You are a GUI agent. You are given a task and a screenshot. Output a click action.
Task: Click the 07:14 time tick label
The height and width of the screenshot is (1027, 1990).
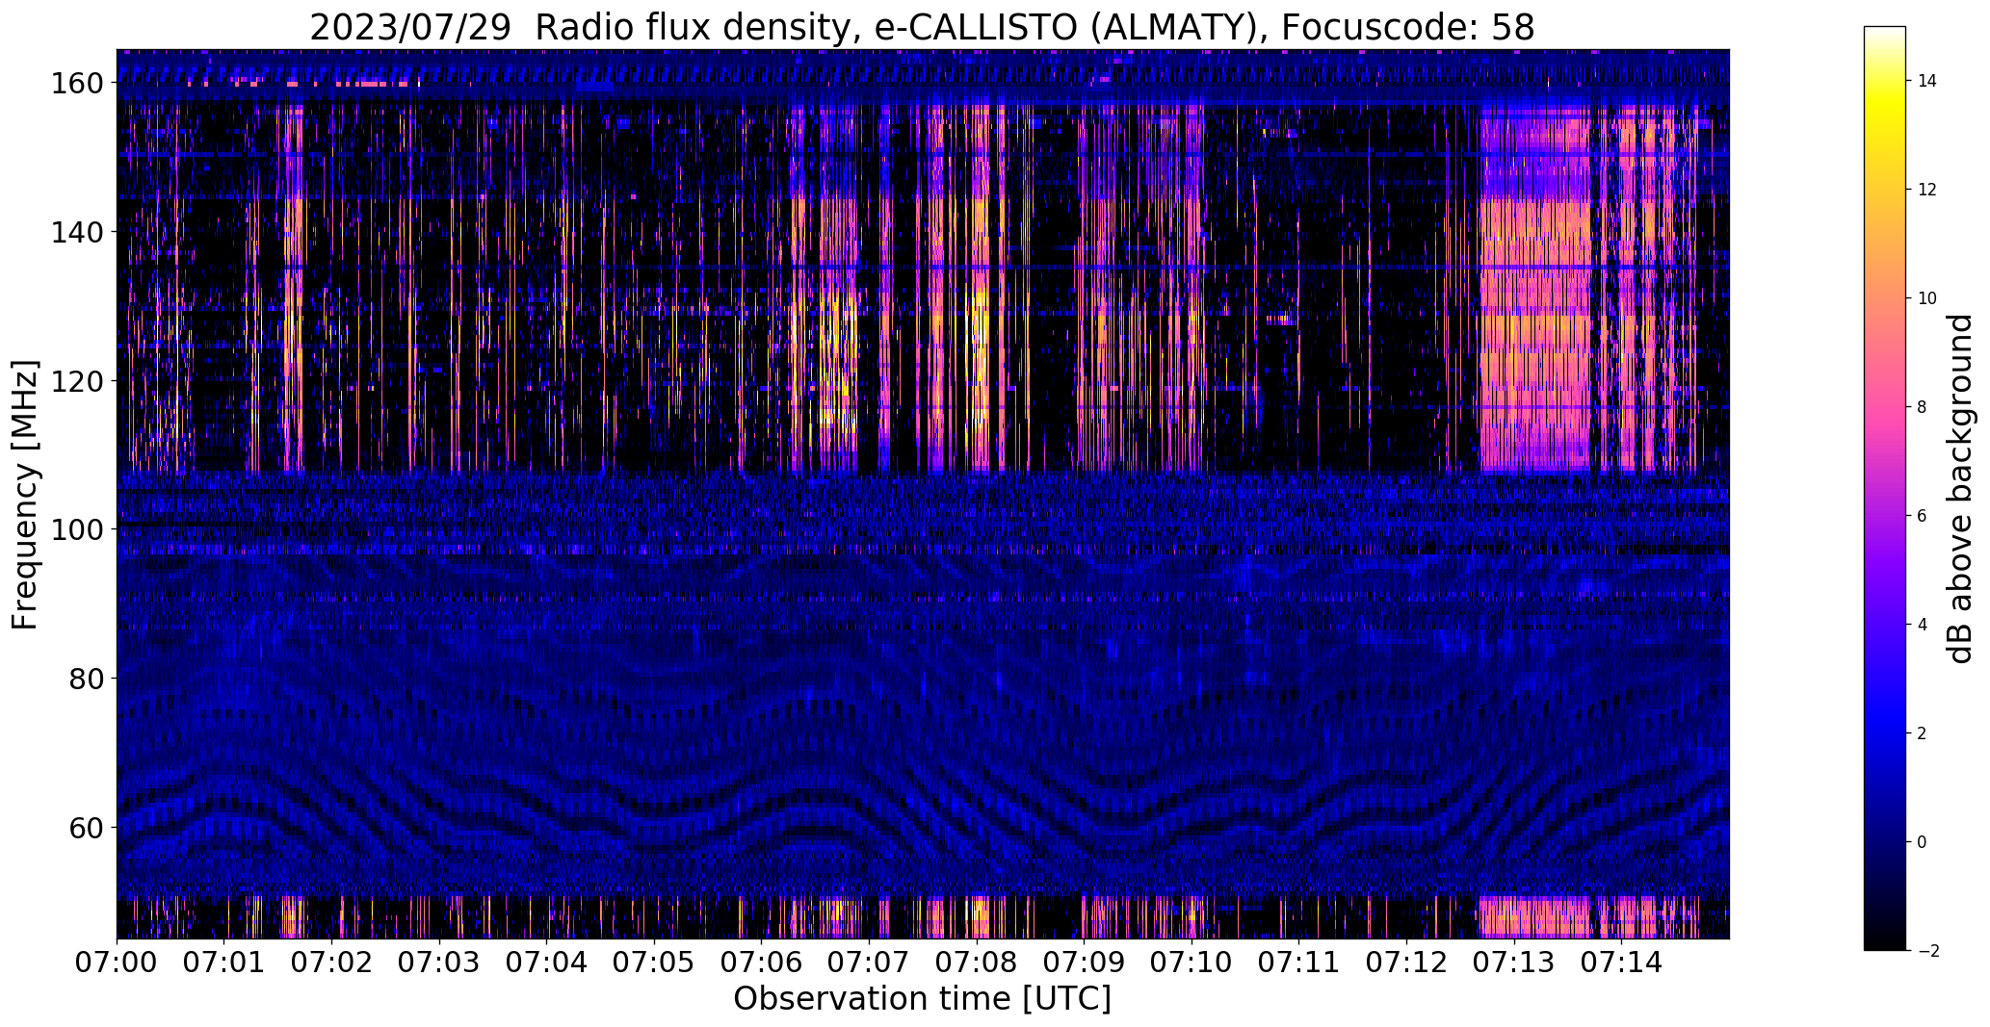1622,962
